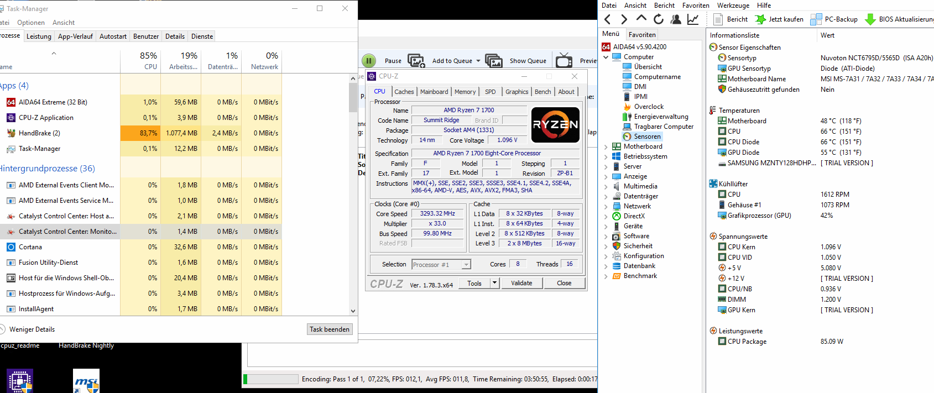Image resolution: width=934 pixels, height=393 pixels.
Task: Expand the Benchmark tree node
Action: coord(606,276)
